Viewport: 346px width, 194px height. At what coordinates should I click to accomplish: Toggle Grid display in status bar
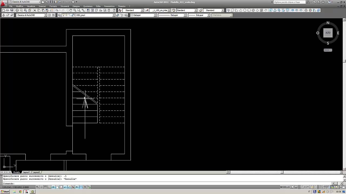[45, 187]
